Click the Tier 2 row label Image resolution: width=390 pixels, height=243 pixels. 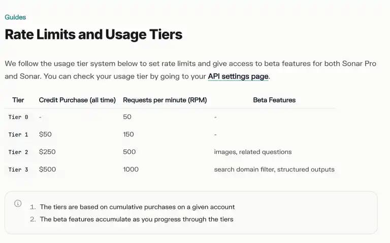point(18,152)
